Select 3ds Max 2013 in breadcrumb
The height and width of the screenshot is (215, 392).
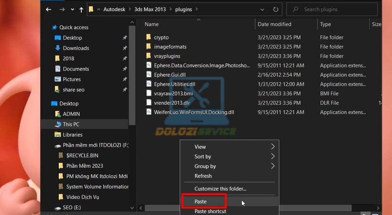(x=150, y=9)
